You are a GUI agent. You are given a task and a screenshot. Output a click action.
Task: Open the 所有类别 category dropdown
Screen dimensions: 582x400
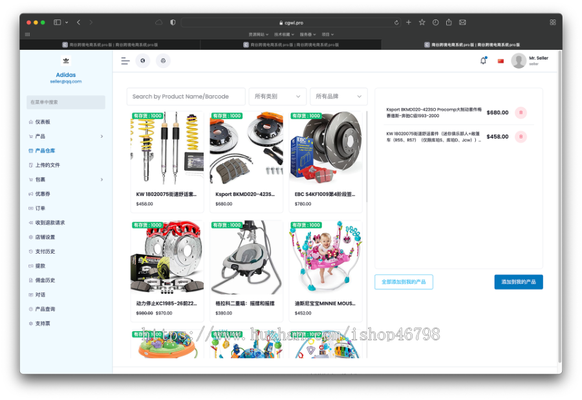[279, 96]
